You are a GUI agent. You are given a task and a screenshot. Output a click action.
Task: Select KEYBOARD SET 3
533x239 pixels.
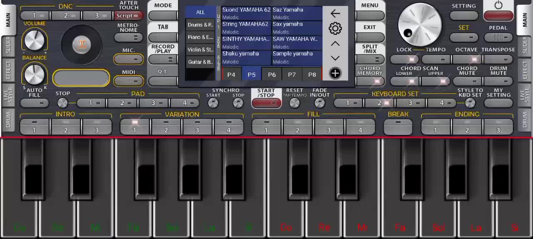[411, 102]
